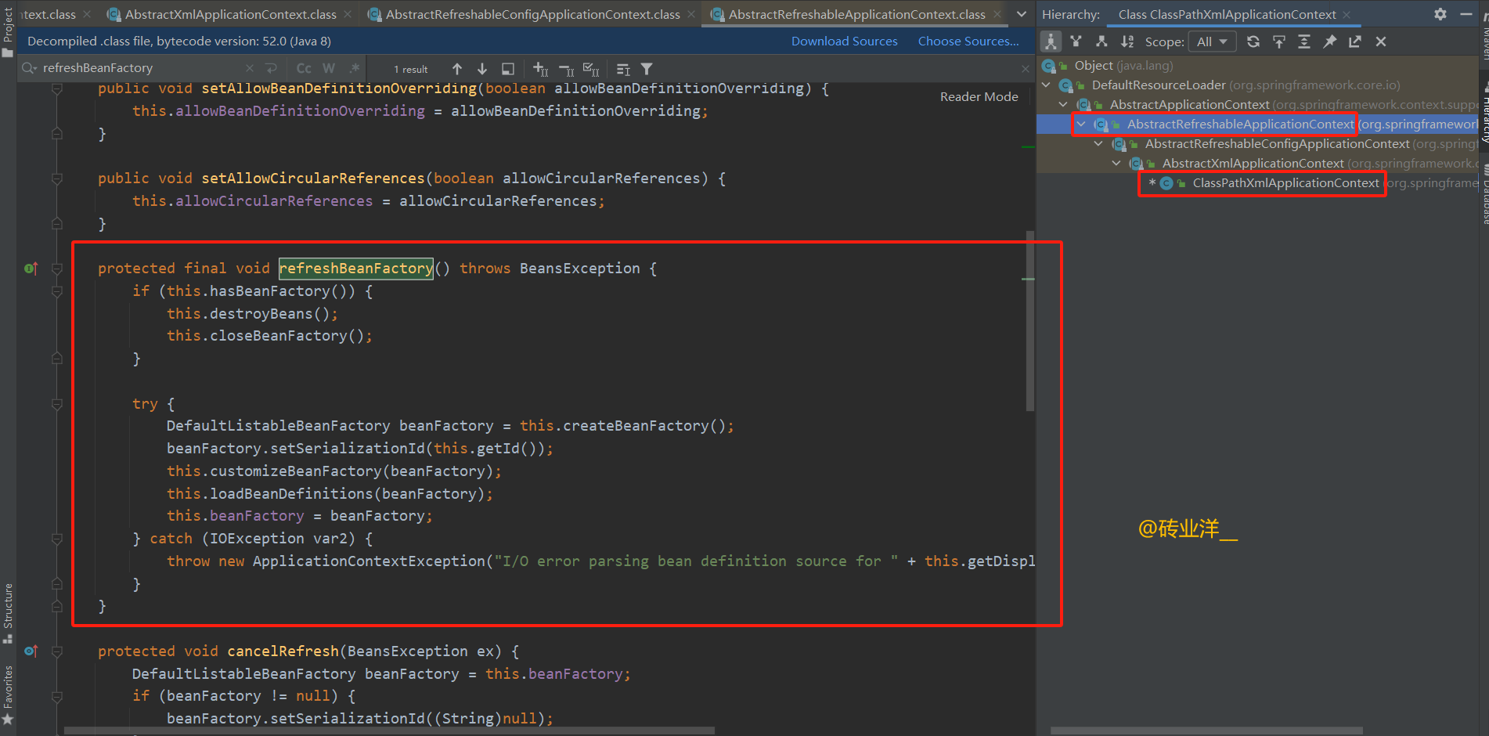1489x736 pixels.
Task: Close hierarchy via toolbar X icon
Action: [1381, 41]
